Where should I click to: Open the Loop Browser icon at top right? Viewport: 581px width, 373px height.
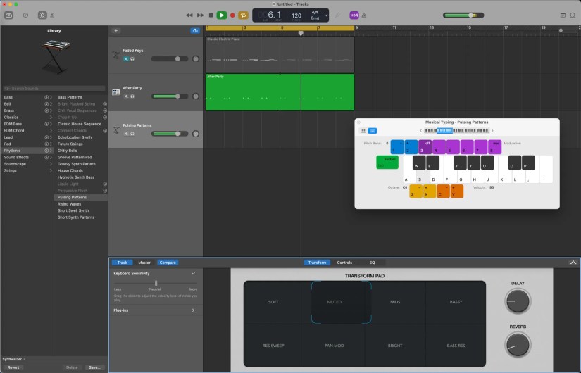(573, 15)
